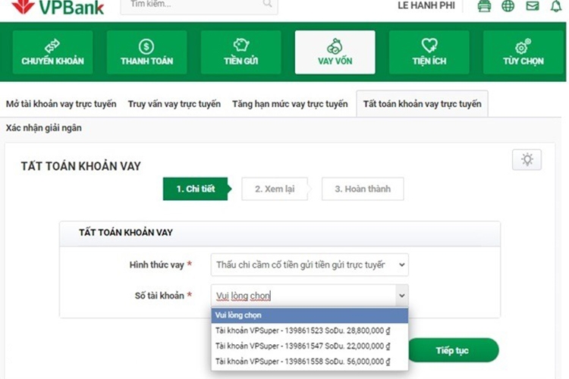Open the TÙY CHỌN menu
Image resolution: width=569 pixels, height=379 pixels.
[523, 52]
